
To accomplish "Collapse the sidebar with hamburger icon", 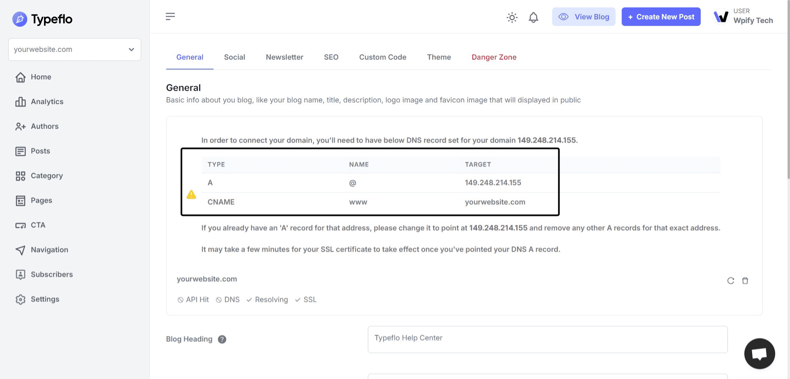I will 170,16.
